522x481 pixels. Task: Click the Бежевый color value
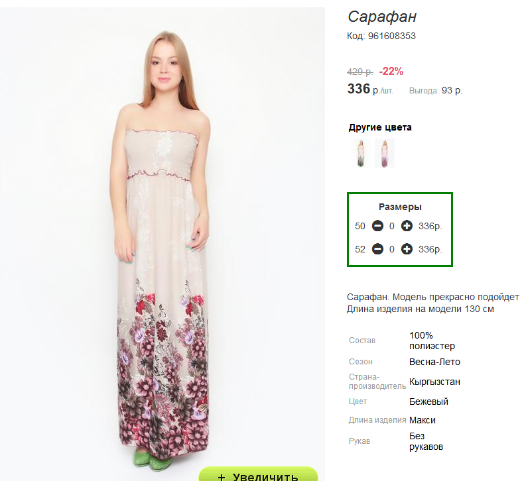[428, 401]
